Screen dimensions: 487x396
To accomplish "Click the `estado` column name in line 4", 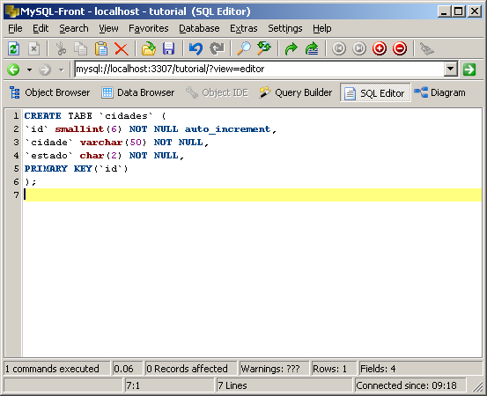I will point(48,156).
